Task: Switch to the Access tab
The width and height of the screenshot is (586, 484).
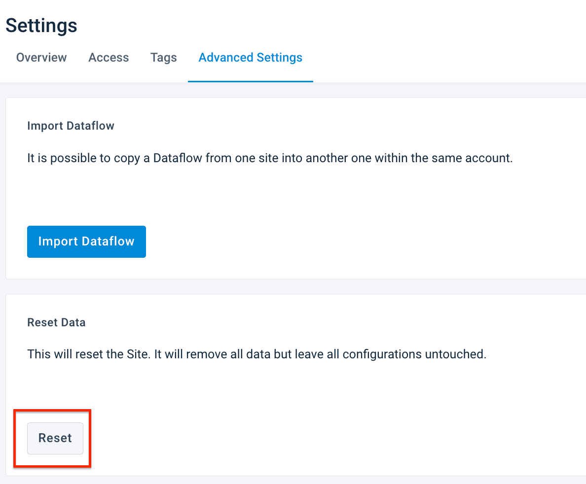Action: tap(109, 58)
